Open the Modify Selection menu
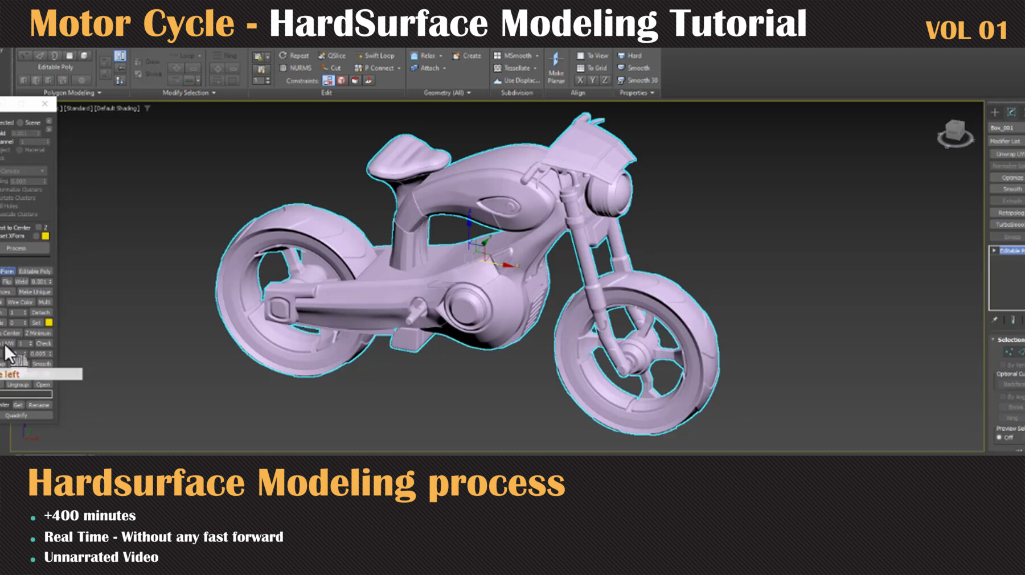Image resolution: width=1025 pixels, height=575 pixels. tap(188, 93)
